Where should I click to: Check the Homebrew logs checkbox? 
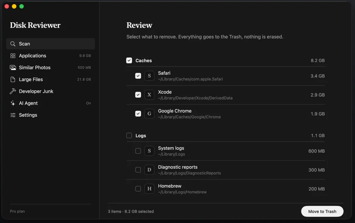pyautogui.click(x=138, y=189)
